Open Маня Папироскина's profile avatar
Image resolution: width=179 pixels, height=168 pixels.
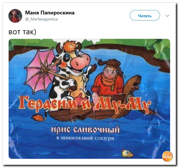(15, 16)
